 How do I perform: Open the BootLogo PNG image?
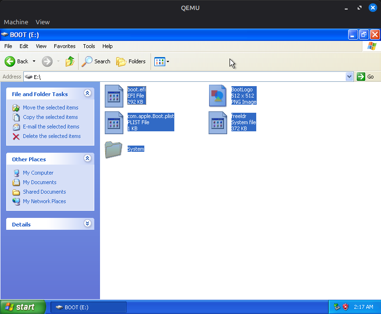point(218,96)
